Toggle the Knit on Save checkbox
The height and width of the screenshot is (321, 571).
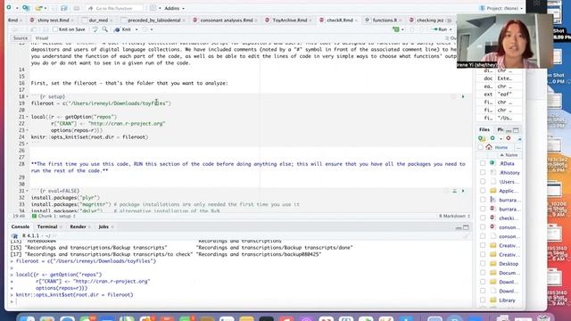tap(55, 29)
